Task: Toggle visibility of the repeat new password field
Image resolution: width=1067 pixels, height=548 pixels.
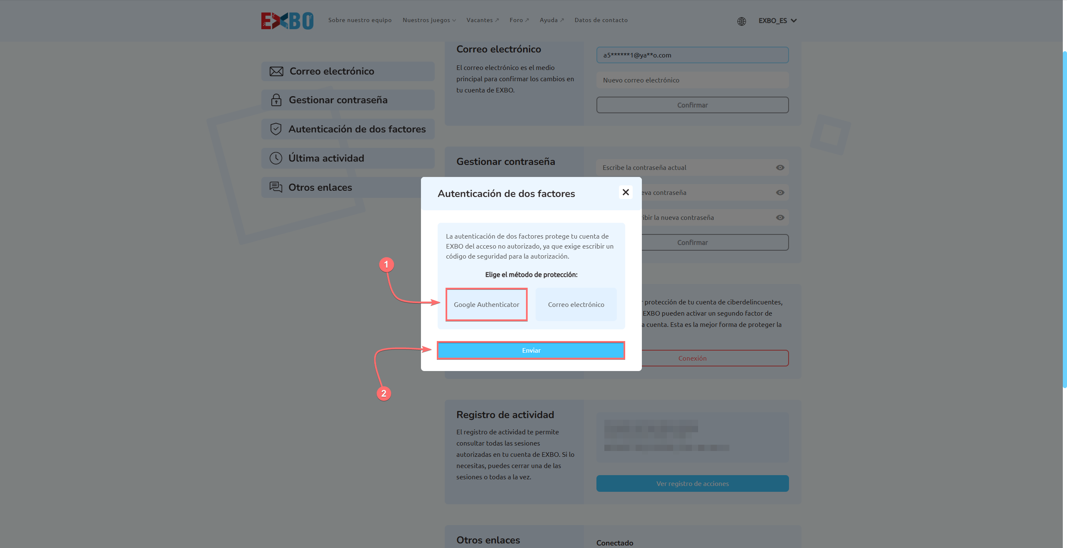Action: [780, 217]
